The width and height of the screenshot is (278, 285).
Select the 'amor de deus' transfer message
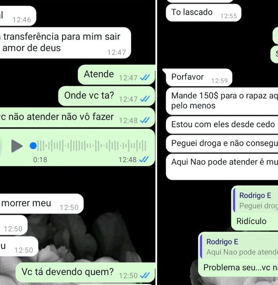pos(65,43)
